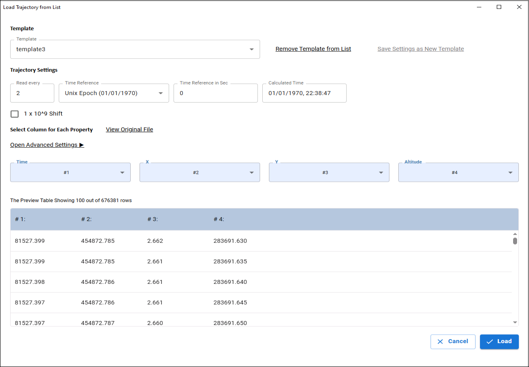The height and width of the screenshot is (367, 529).
Task: Click the Calculated Time field
Action: click(x=304, y=93)
